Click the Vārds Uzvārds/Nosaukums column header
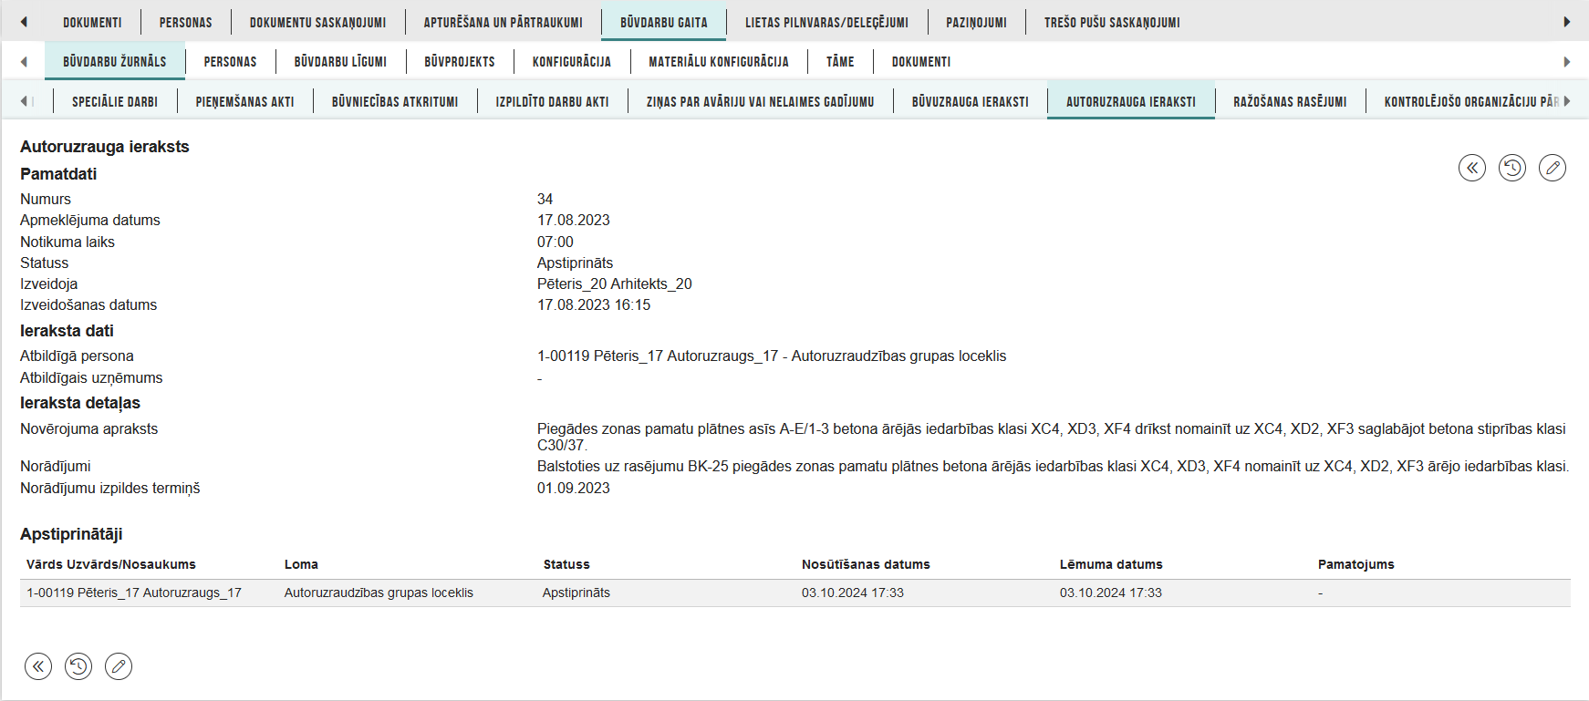Viewport: 1589px width, 701px height. pyautogui.click(x=111, y=564)
